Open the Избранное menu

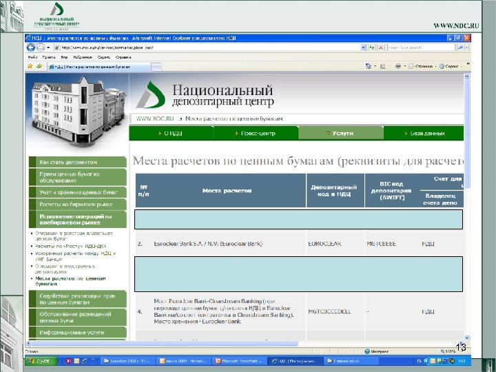pos(83,57)
